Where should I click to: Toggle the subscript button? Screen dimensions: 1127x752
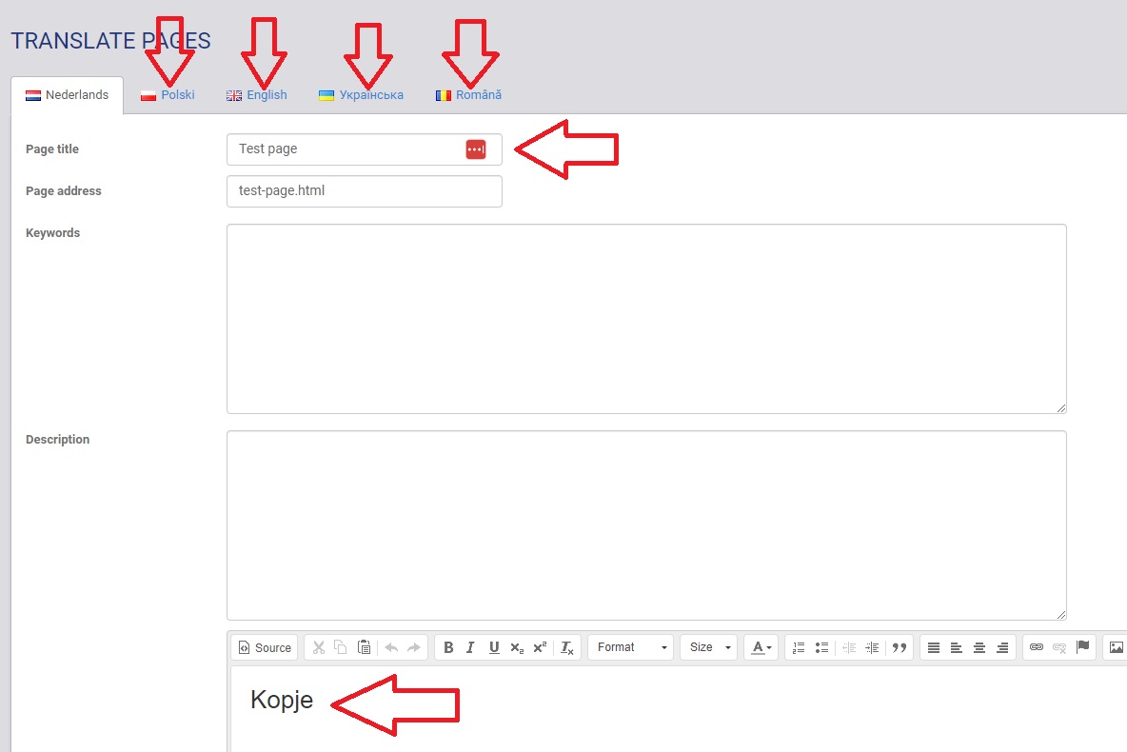click(x=517, y=647)
